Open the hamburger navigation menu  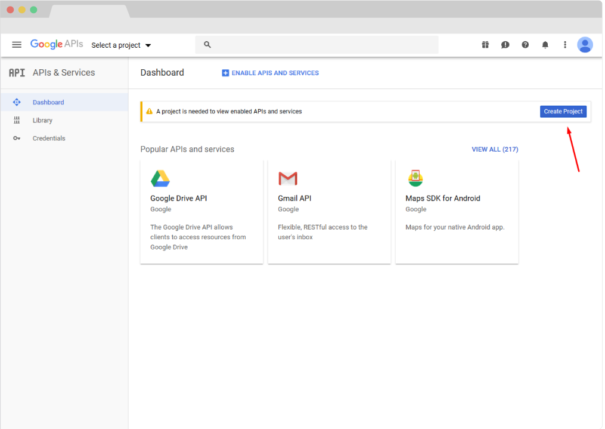(17, 45)
